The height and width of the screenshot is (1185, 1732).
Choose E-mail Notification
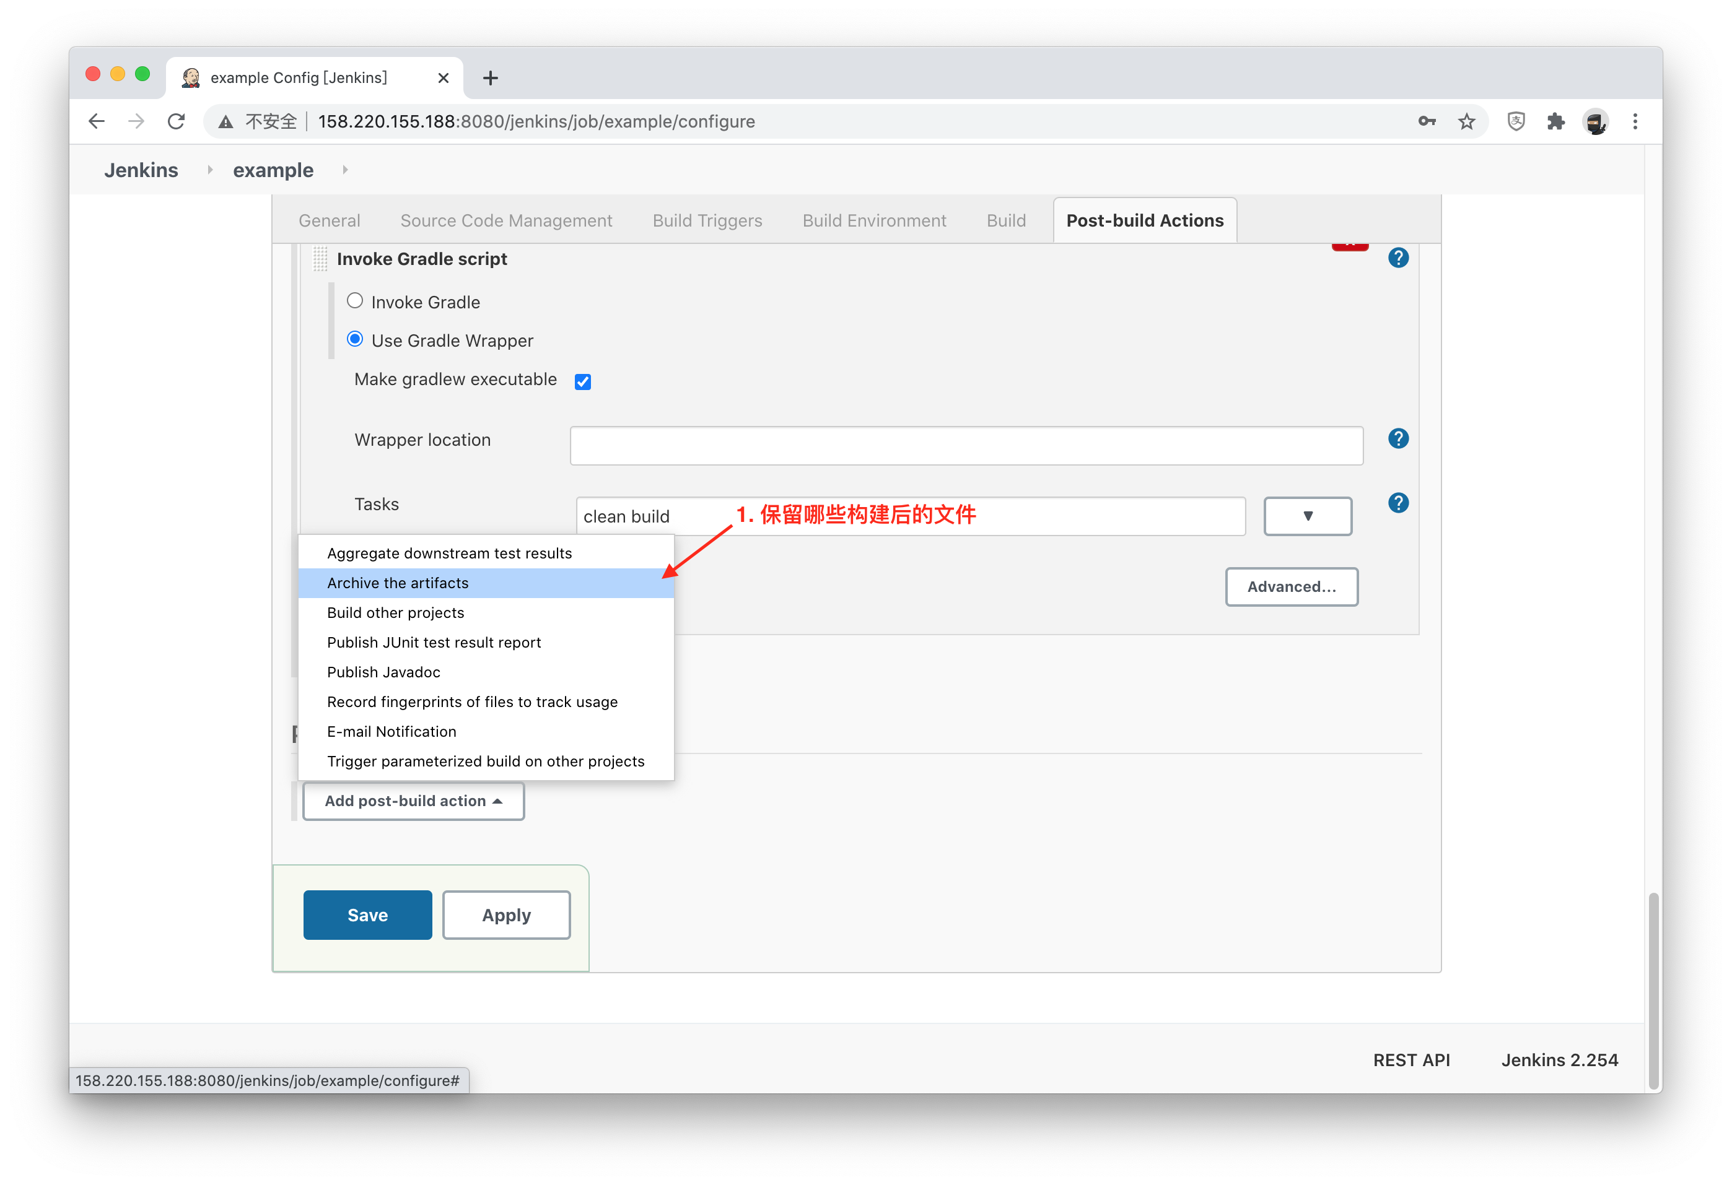click(486, 732)
